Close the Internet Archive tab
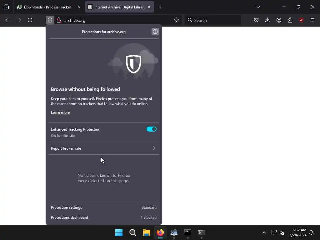Viewport: 320px width, 240px height. click(x=149, y=7)
